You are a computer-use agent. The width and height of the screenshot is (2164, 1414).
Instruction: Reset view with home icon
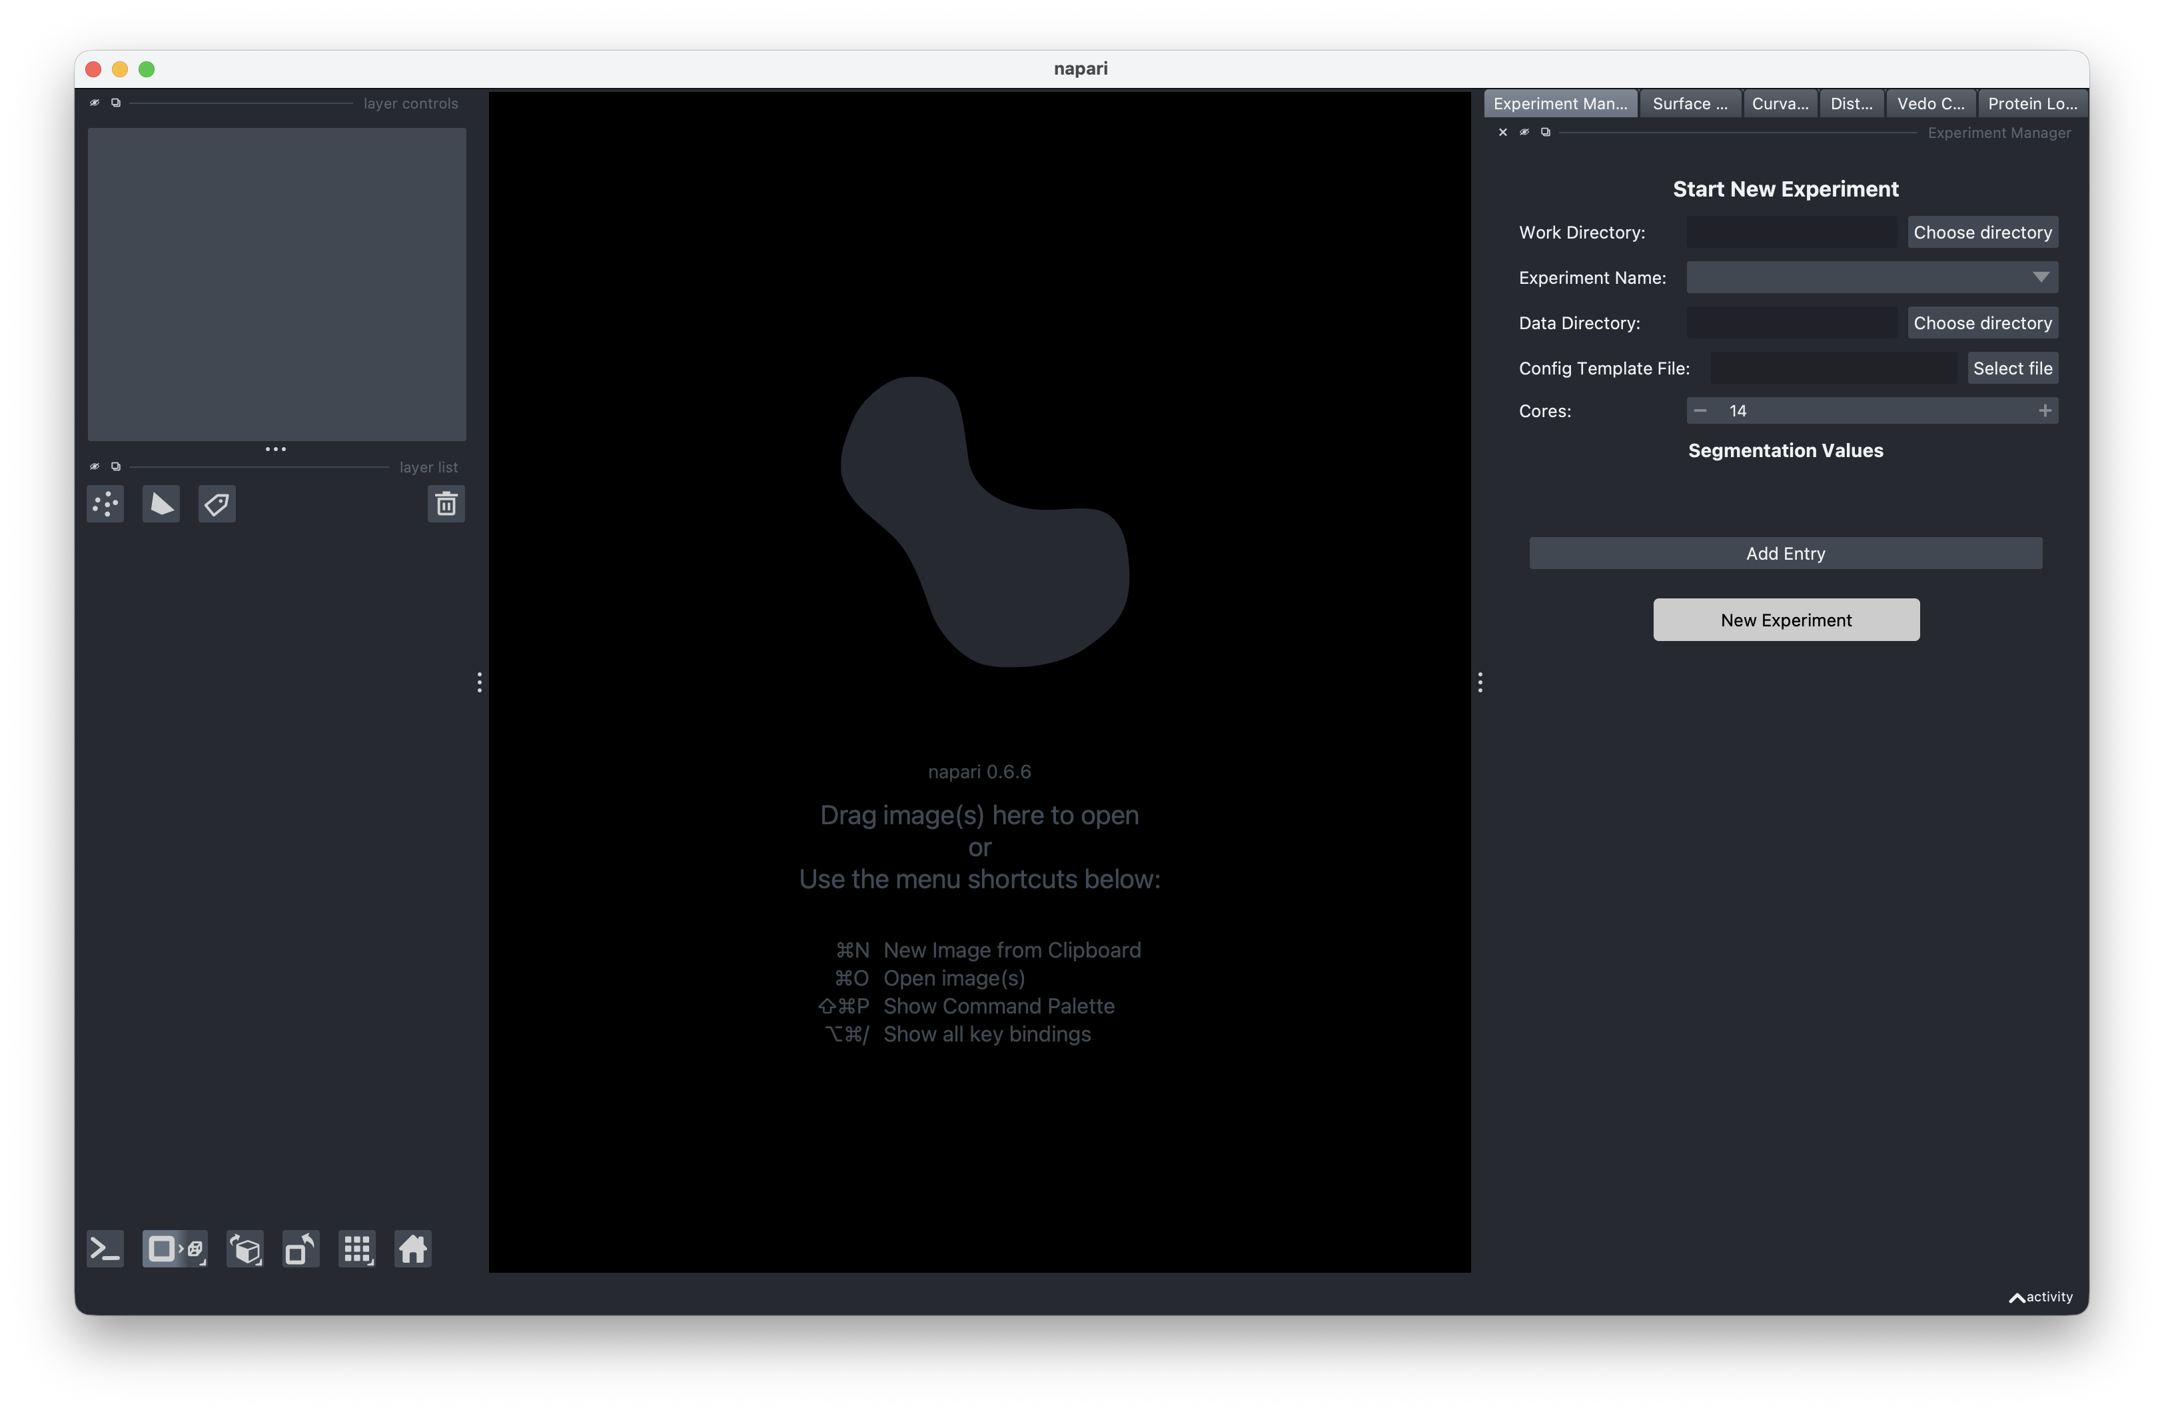413,1249
